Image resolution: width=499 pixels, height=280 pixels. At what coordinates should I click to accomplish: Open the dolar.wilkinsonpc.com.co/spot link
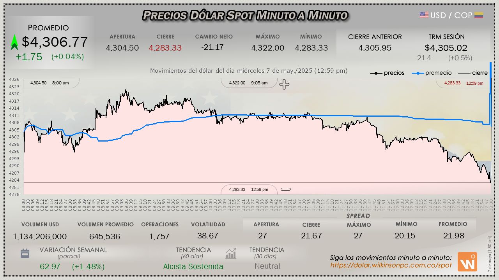coord(391,265)
